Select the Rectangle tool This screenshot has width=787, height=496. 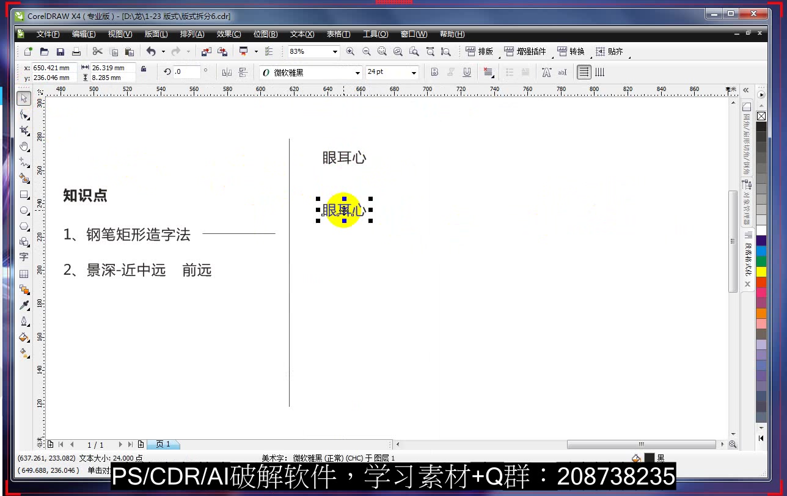tap(24, 195)
